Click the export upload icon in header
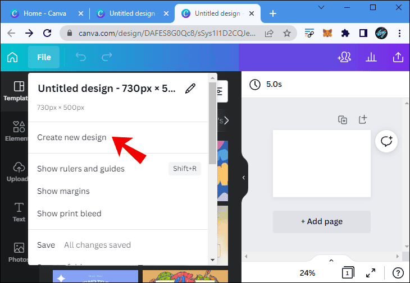The width and height of the screenshot is (410, 283). [398, 57]
